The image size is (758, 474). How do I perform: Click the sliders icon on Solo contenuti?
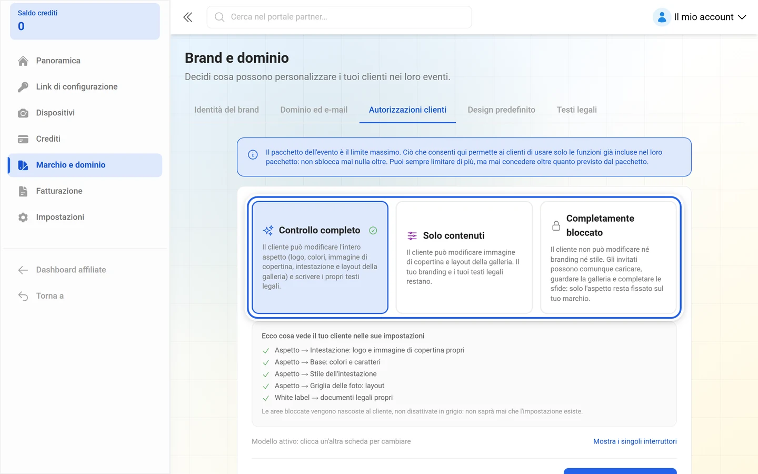pyautogui.click(x=412, y=235)
